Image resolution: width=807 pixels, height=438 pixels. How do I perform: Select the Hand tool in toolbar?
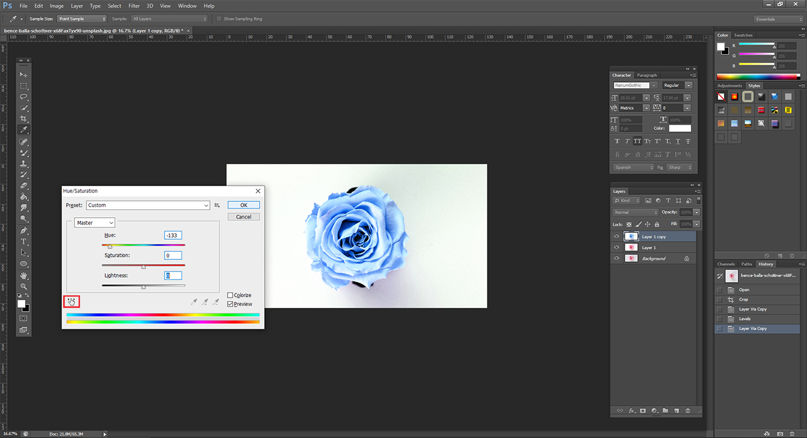pyautogui.click(x=24, y=276)
